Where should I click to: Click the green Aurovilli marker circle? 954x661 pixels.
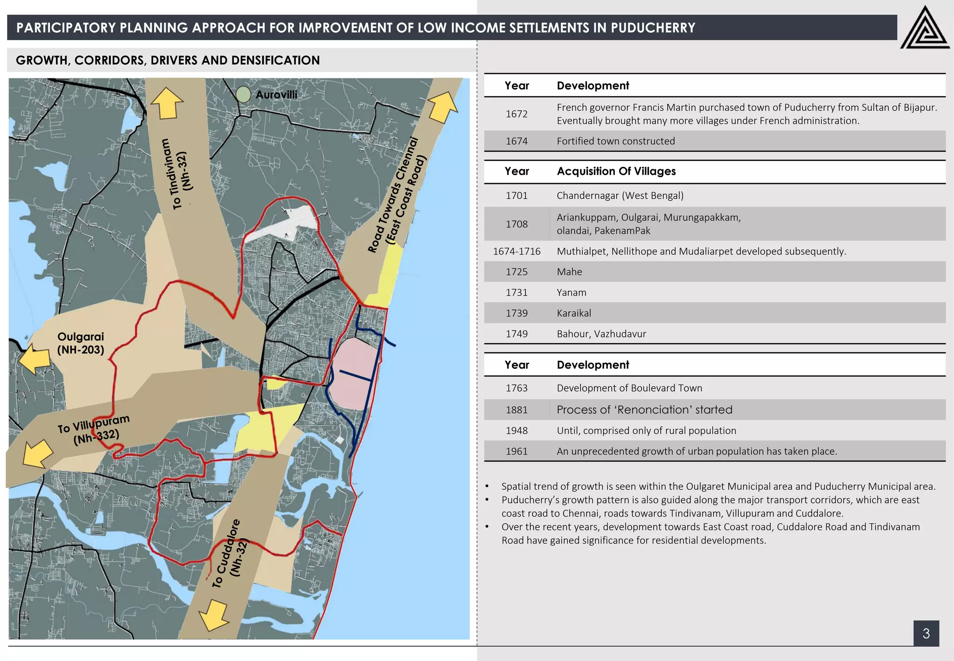pos(243,94)
